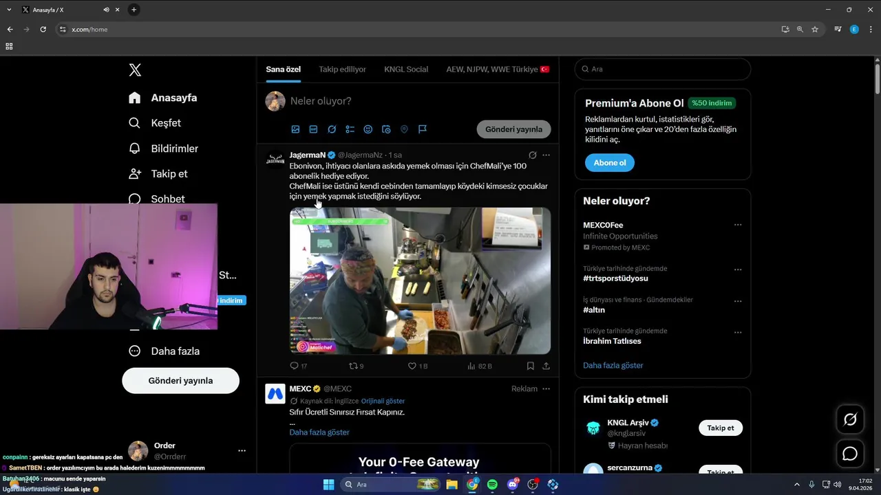This screenshot has width=881, height=495.
Task: Open options for MEXC0Fee trend
Action: [738, 225]
